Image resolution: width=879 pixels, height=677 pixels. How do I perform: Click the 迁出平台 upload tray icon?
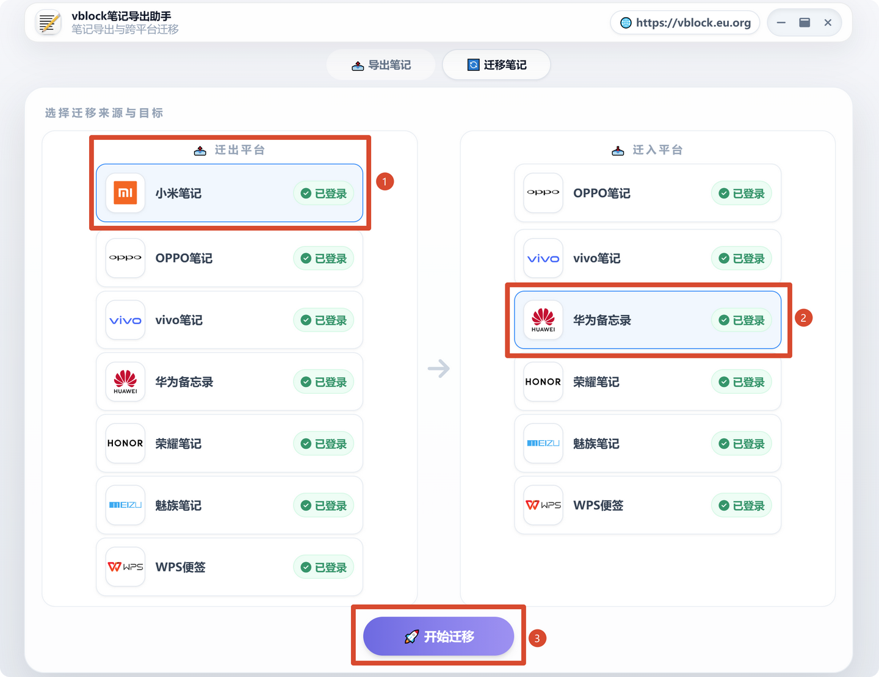200,150
